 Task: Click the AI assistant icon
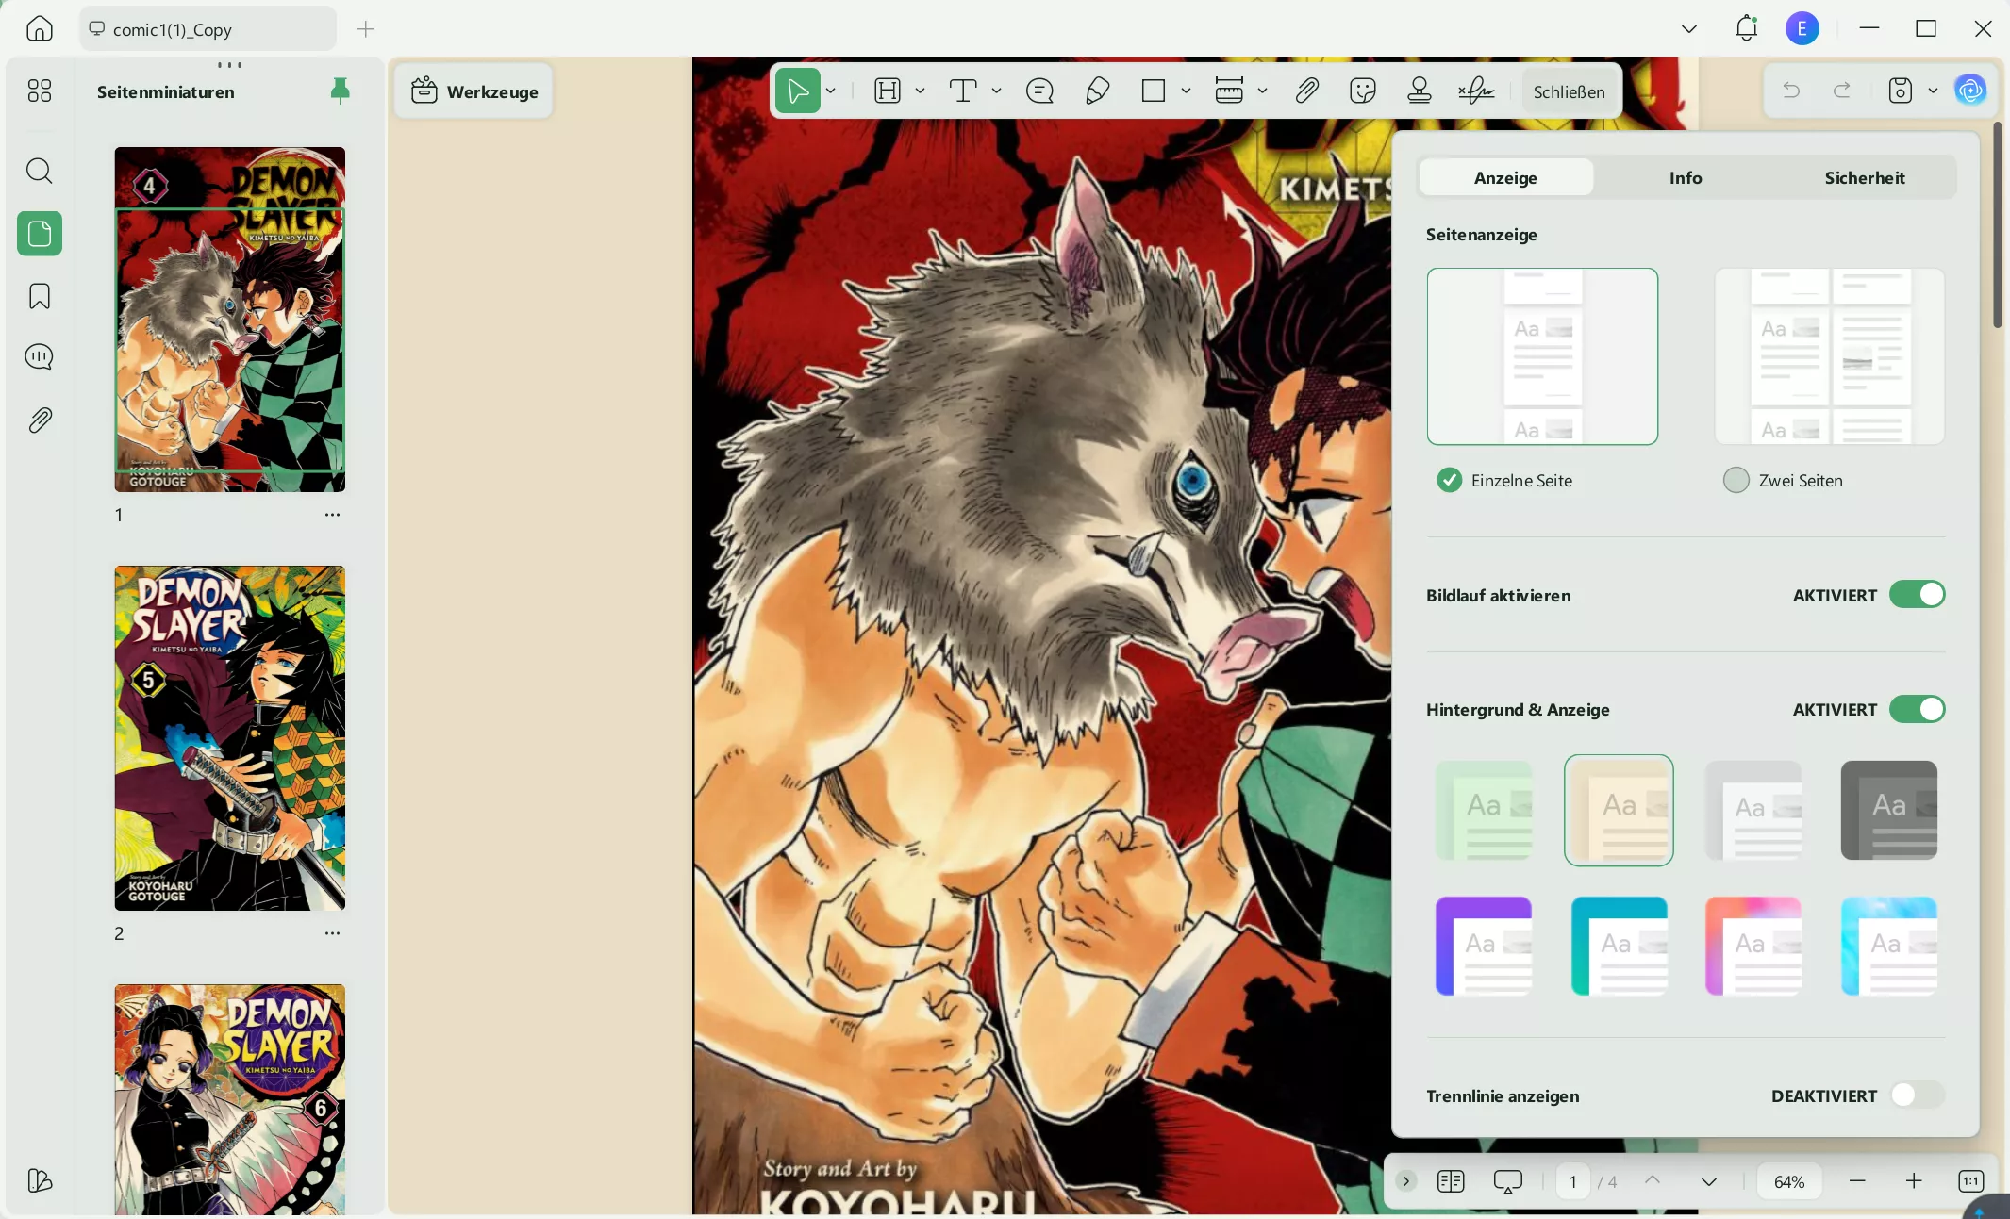tap(1970, 91)
